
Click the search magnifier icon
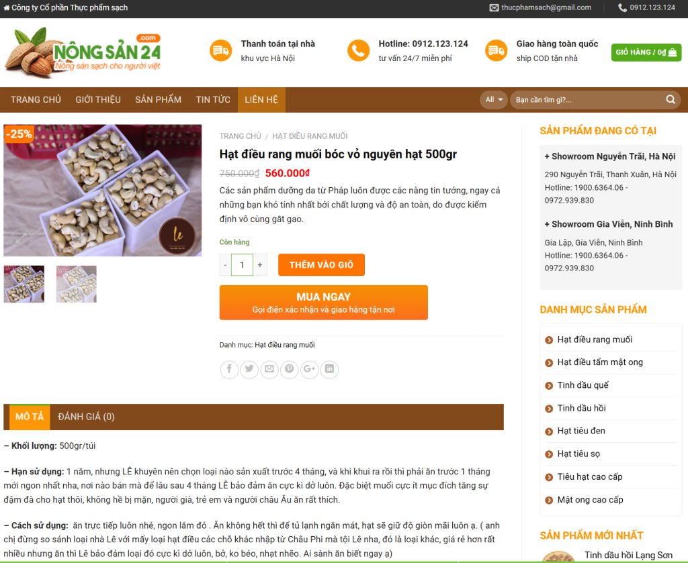pyautogui.click(x=671, y=99)
